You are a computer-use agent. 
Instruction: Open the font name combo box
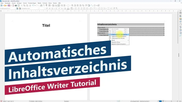(30, 8)
